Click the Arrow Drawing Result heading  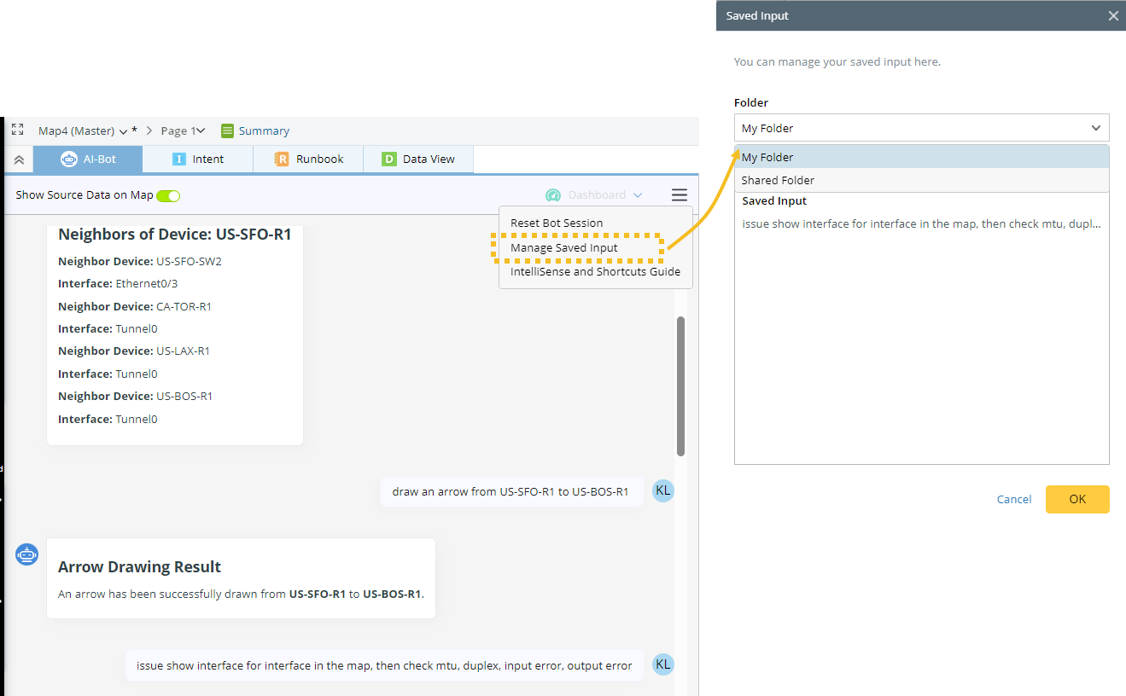point(140,567)
